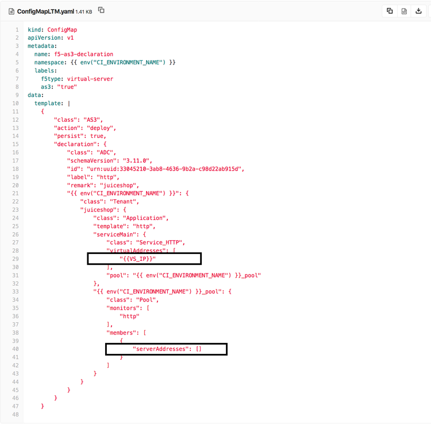Select line number 10 in the gutter
The height and width of the screenshot is (424, 431).
(14, 103)
